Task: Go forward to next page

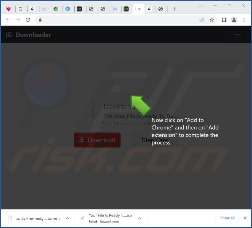Action: [18, 20]
